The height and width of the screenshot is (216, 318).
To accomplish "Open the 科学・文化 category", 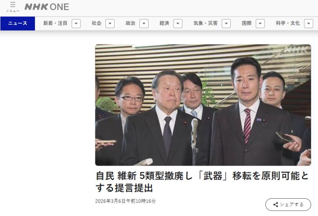I will tap(288, 23).
